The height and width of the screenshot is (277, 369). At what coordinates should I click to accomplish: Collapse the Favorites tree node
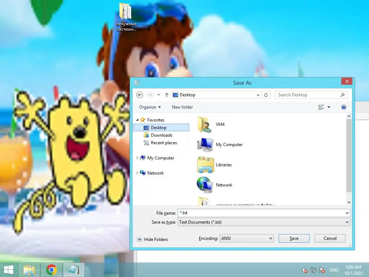[137, 120]
